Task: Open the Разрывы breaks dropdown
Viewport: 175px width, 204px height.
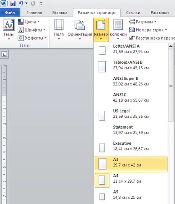Action: [x=143, y=22]
